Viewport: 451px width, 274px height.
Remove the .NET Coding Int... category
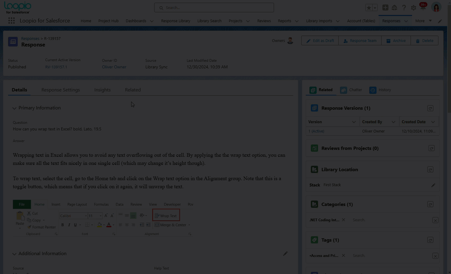click(343, 220)
